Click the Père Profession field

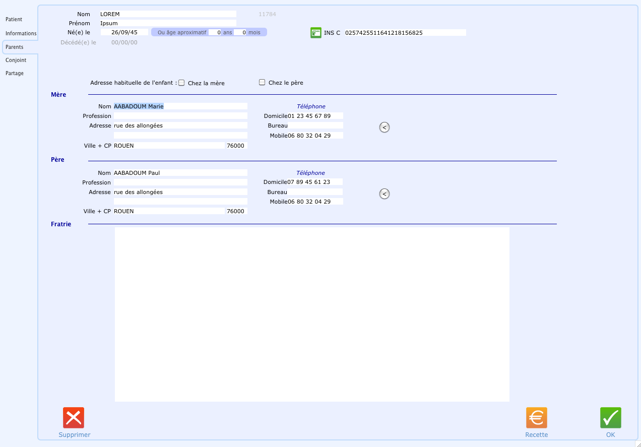[x=180, y=182]
